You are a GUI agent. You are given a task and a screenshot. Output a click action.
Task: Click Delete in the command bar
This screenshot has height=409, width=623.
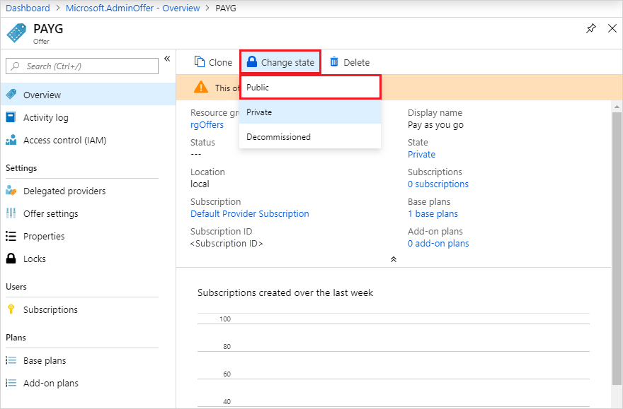click(x=349, y=61)
